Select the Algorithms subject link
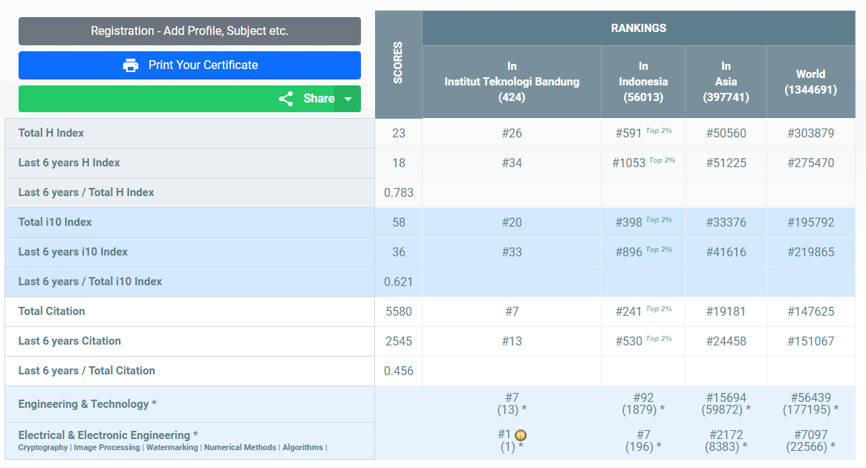This screenshot has height=468, width=866. pos(302,448)
